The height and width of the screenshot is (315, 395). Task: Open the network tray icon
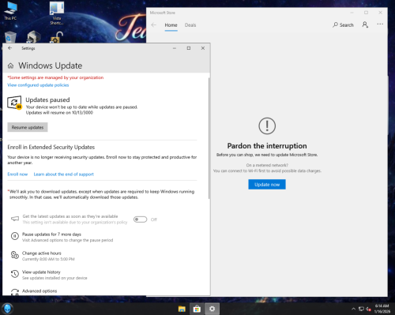361,309
